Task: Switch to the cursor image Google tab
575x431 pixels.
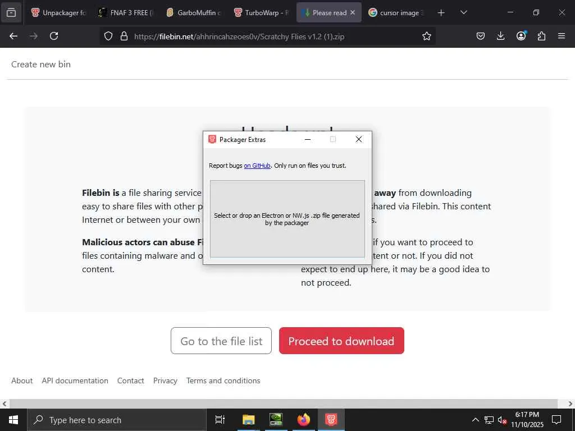Action: 397,12
